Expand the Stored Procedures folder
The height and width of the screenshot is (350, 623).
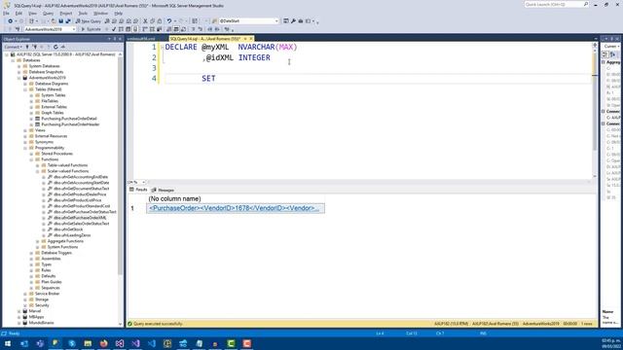[31, 154]
